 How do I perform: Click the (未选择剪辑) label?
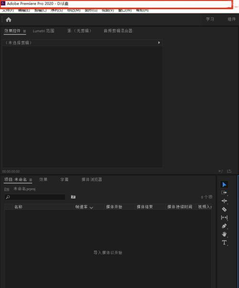pyautogui.click(x=18, y=43)
